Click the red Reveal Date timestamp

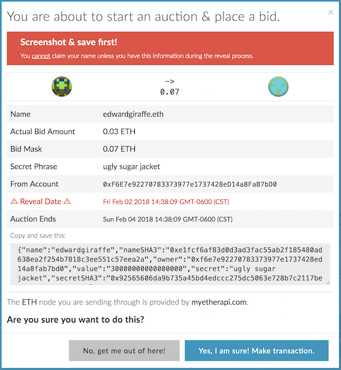(x=166, y=202)
